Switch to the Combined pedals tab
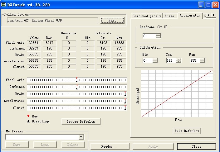This screenshot has height=152, width=220. click(147, 16)
